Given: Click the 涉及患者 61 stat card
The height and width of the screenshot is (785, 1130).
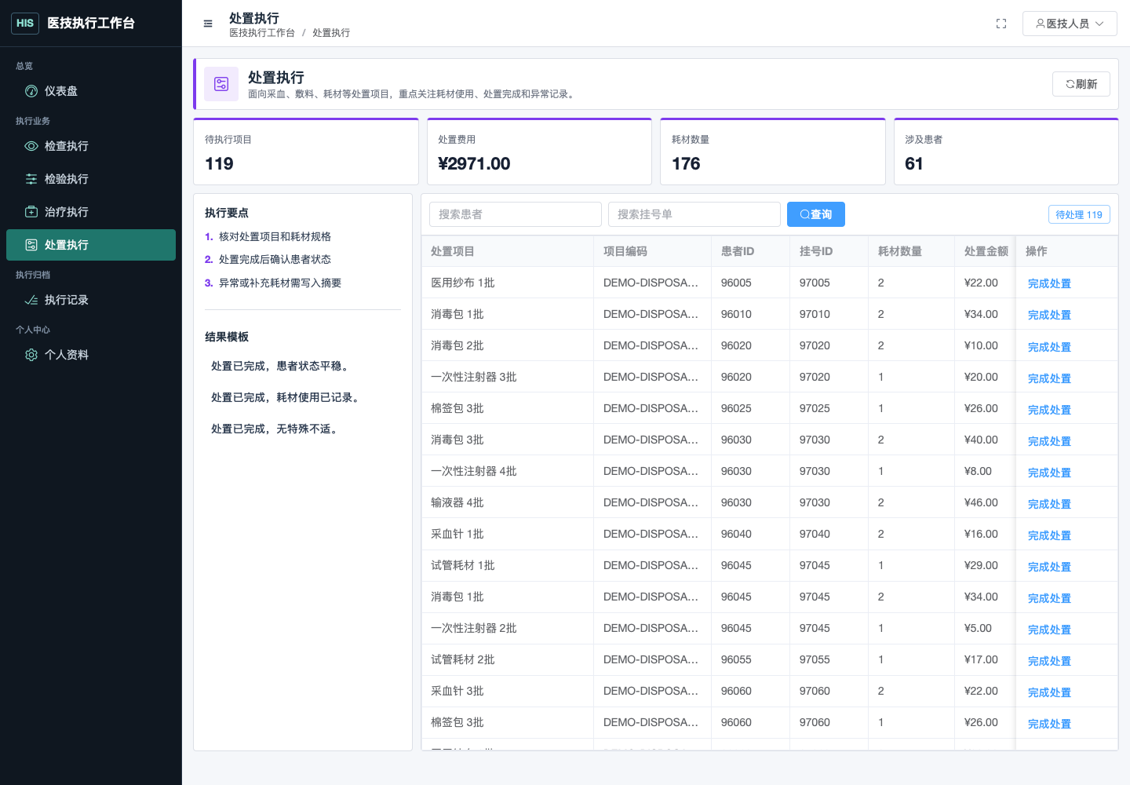Looking at the screenshot, I should 1006,152.
